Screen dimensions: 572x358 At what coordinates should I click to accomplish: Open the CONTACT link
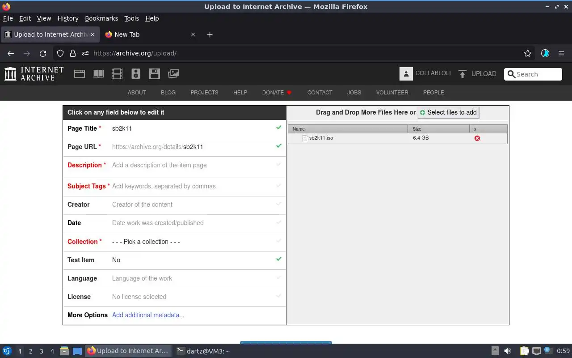tap(320, 93)
